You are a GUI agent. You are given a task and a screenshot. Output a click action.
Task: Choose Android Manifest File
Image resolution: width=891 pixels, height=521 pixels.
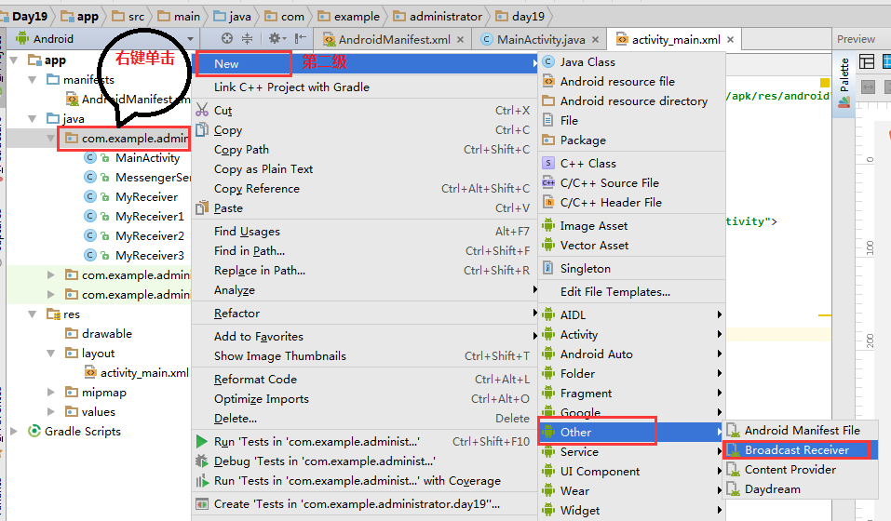point(801,430)
